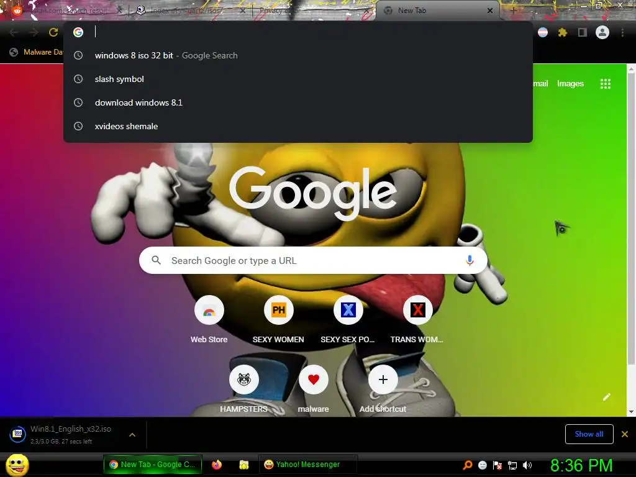Toggle the browser side panel icon
The image size is (636, 477).
click(583, 32)
